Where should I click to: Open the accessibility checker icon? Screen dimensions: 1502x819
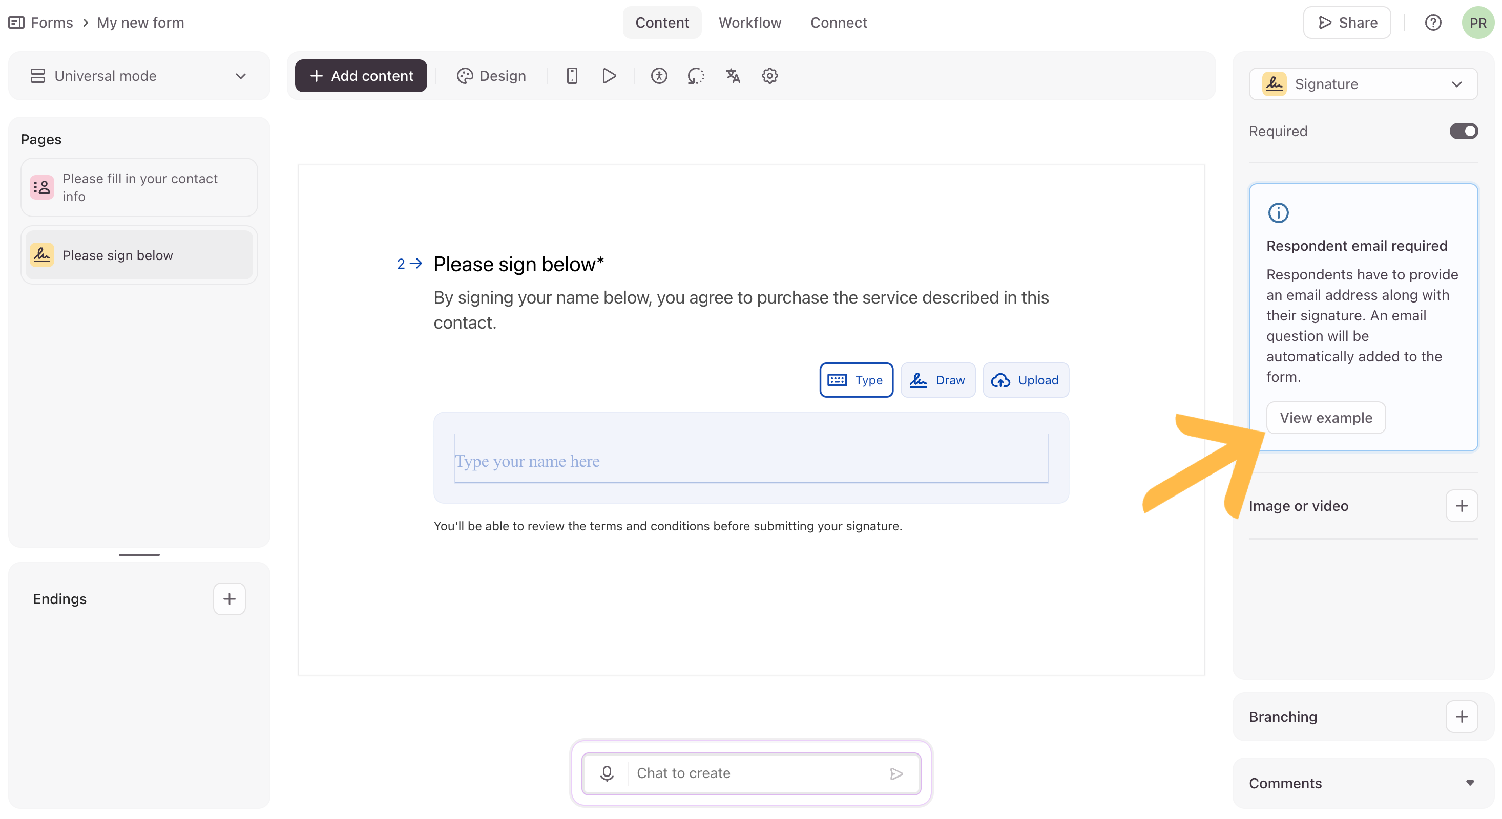[659, 76]
